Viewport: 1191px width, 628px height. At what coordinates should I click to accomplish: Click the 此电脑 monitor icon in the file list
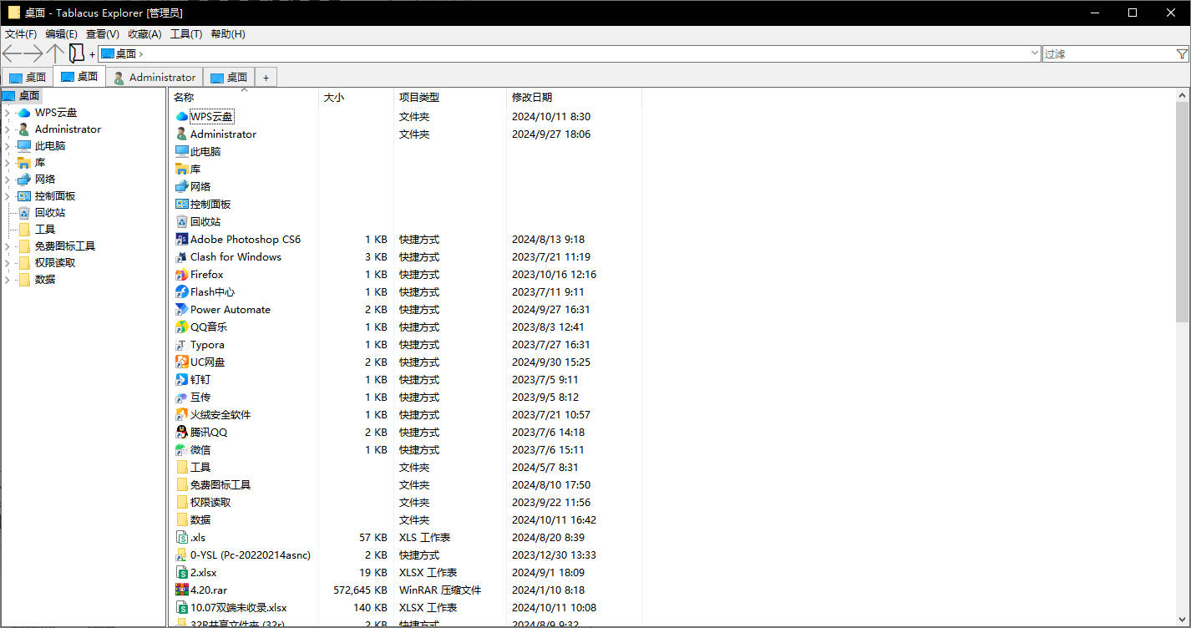(x=182, y=152)
